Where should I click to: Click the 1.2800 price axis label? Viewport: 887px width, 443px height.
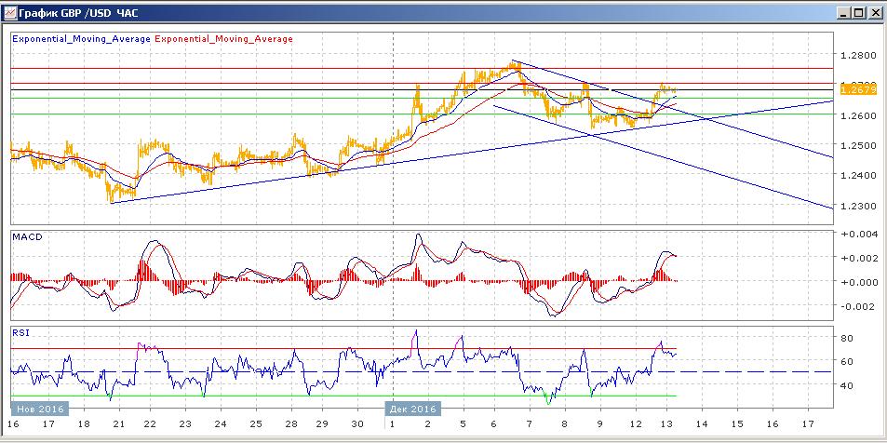tap(856, 56)
